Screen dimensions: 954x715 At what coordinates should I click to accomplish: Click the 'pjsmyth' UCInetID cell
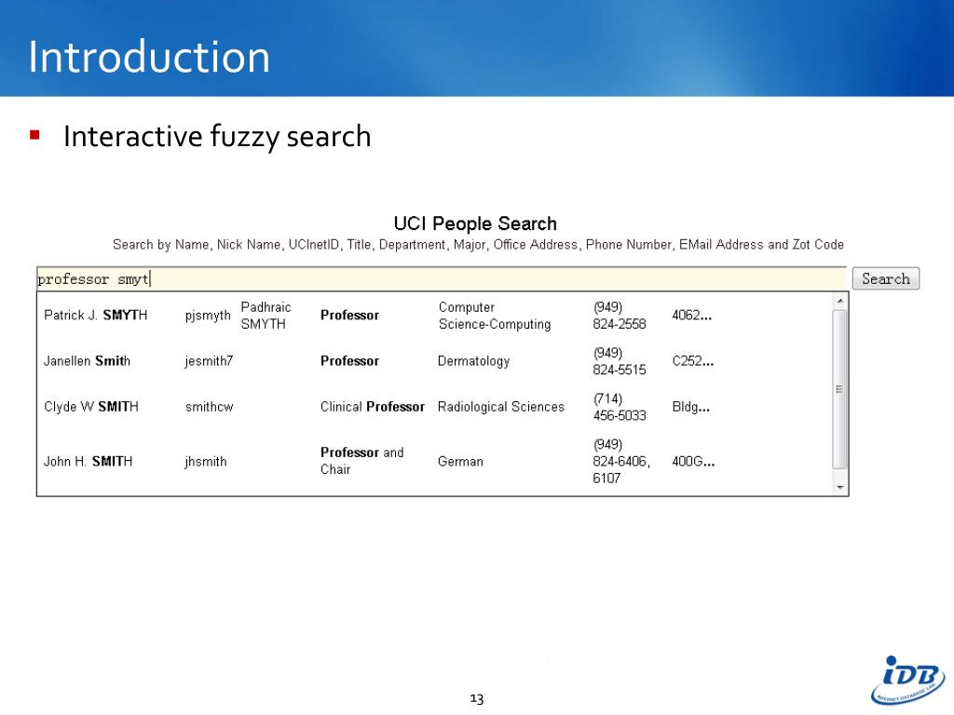tap(208, 316)
